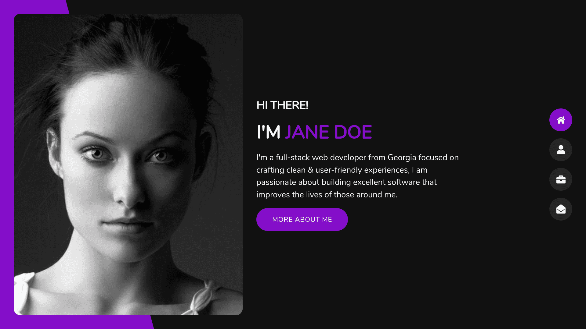Click the JANE DOE heading text
Image resolution: width=586 pixels, height=329 pixels.
click(329, 132)
